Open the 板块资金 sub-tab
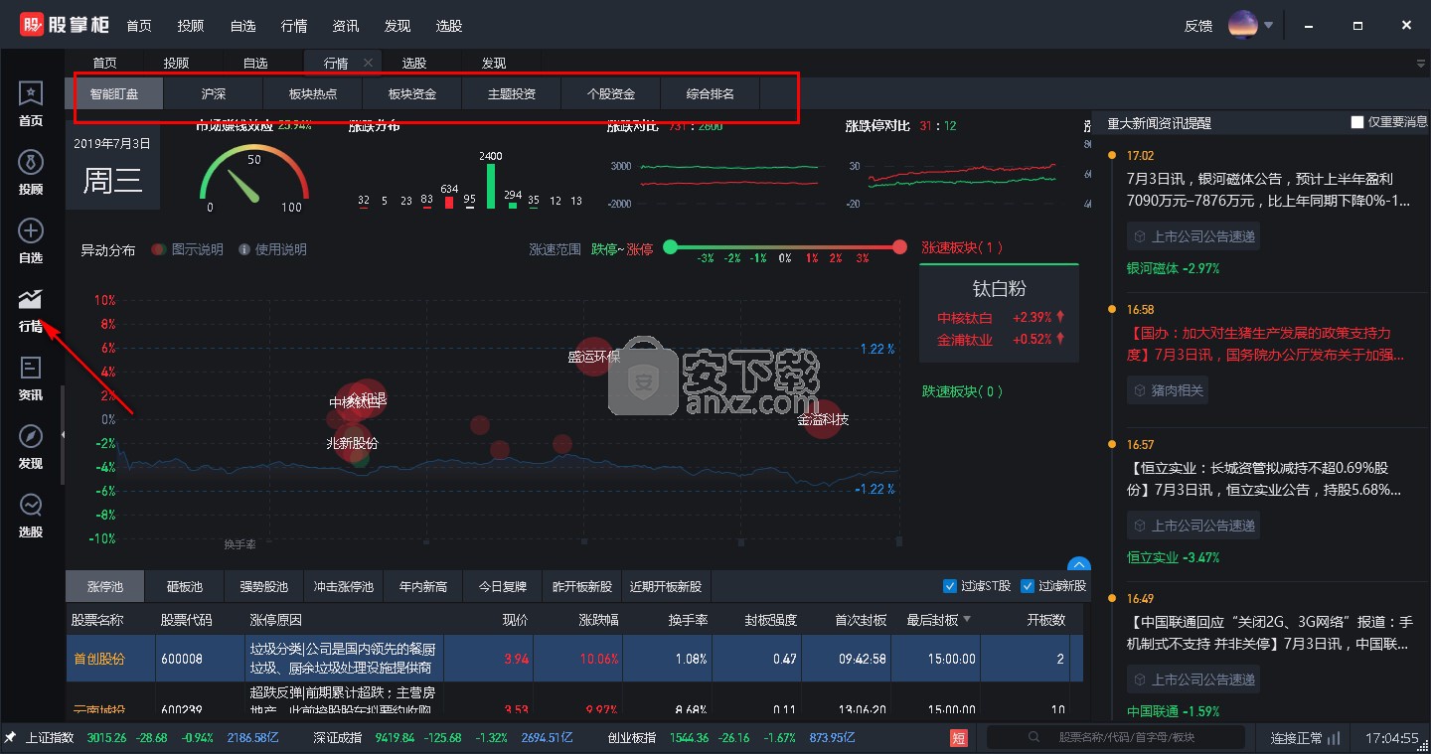Screen dimensions: 1431x754 click(x=412, y=94)
